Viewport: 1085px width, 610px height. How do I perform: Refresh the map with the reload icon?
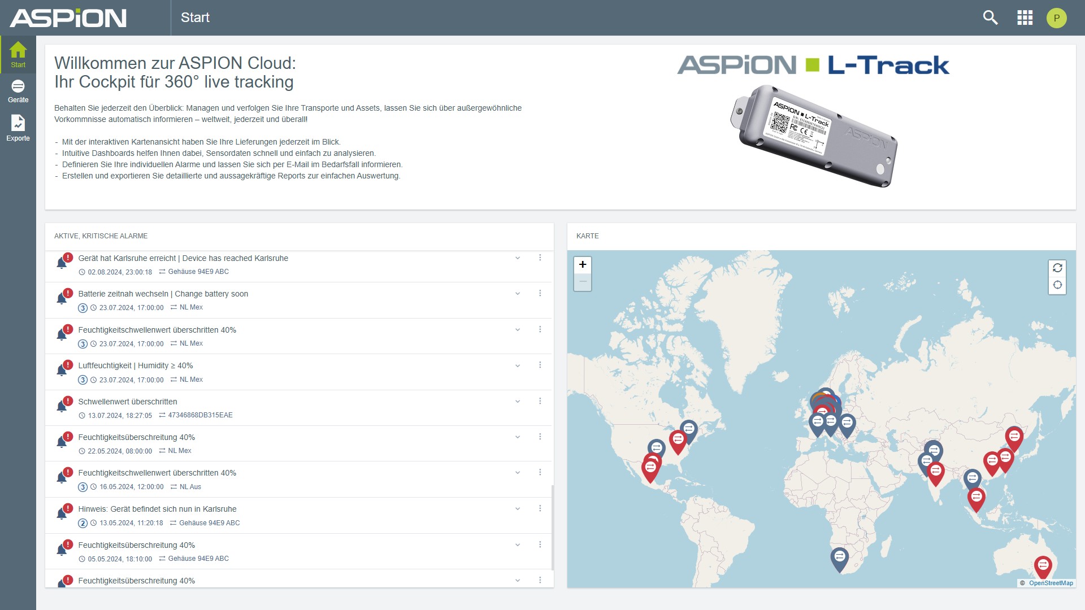1058,269
